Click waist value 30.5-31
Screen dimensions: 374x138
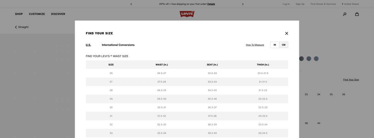pyautogui.click(x=162, y=108)
